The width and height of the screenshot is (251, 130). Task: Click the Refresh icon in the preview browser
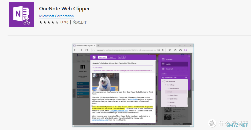tap(87, 50)
